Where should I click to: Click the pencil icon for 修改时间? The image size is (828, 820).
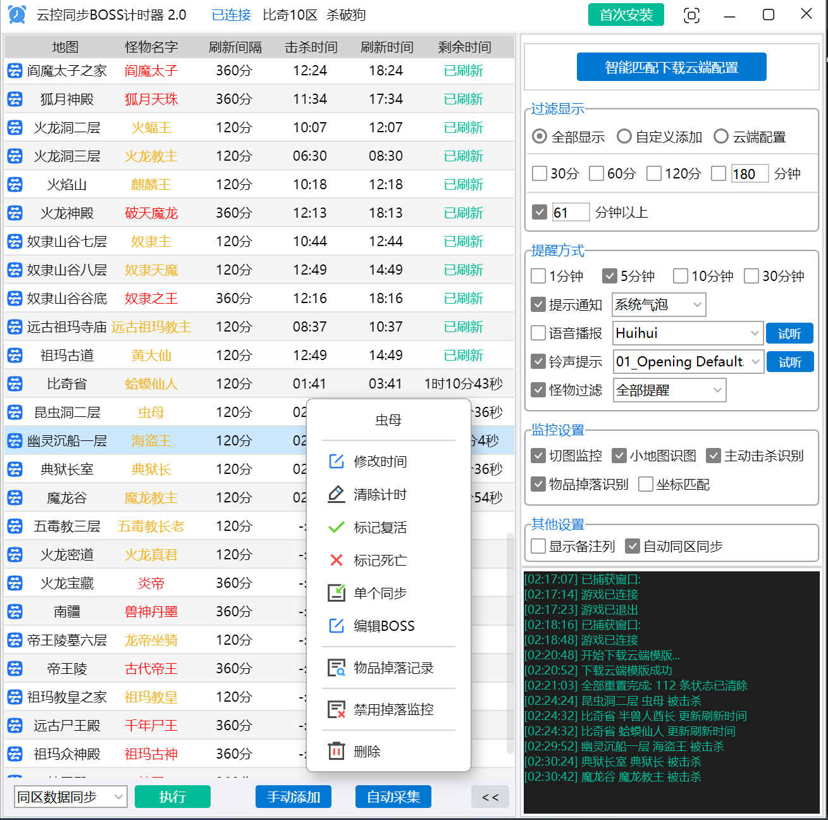coord(337,461)
